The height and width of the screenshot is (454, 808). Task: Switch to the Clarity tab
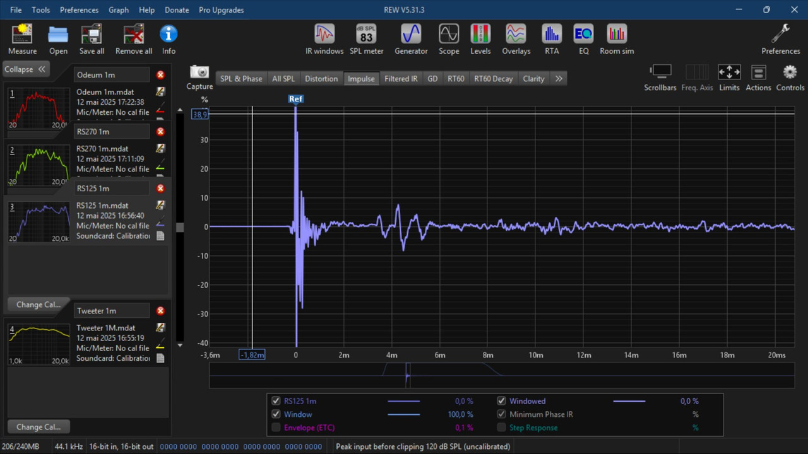pyautogui.click(x=533, y=79)
